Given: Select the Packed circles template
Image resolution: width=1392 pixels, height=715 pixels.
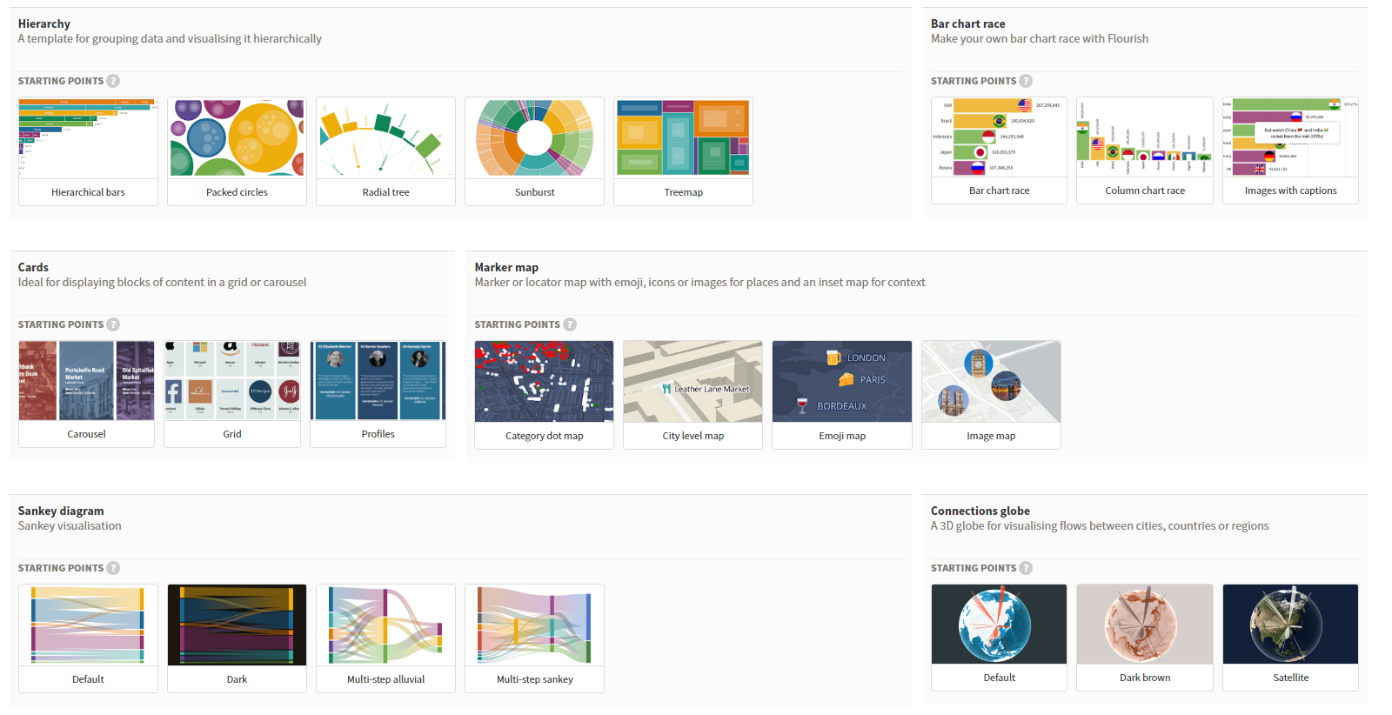Looking at the screenshot, I should click(x=237, y=151).
